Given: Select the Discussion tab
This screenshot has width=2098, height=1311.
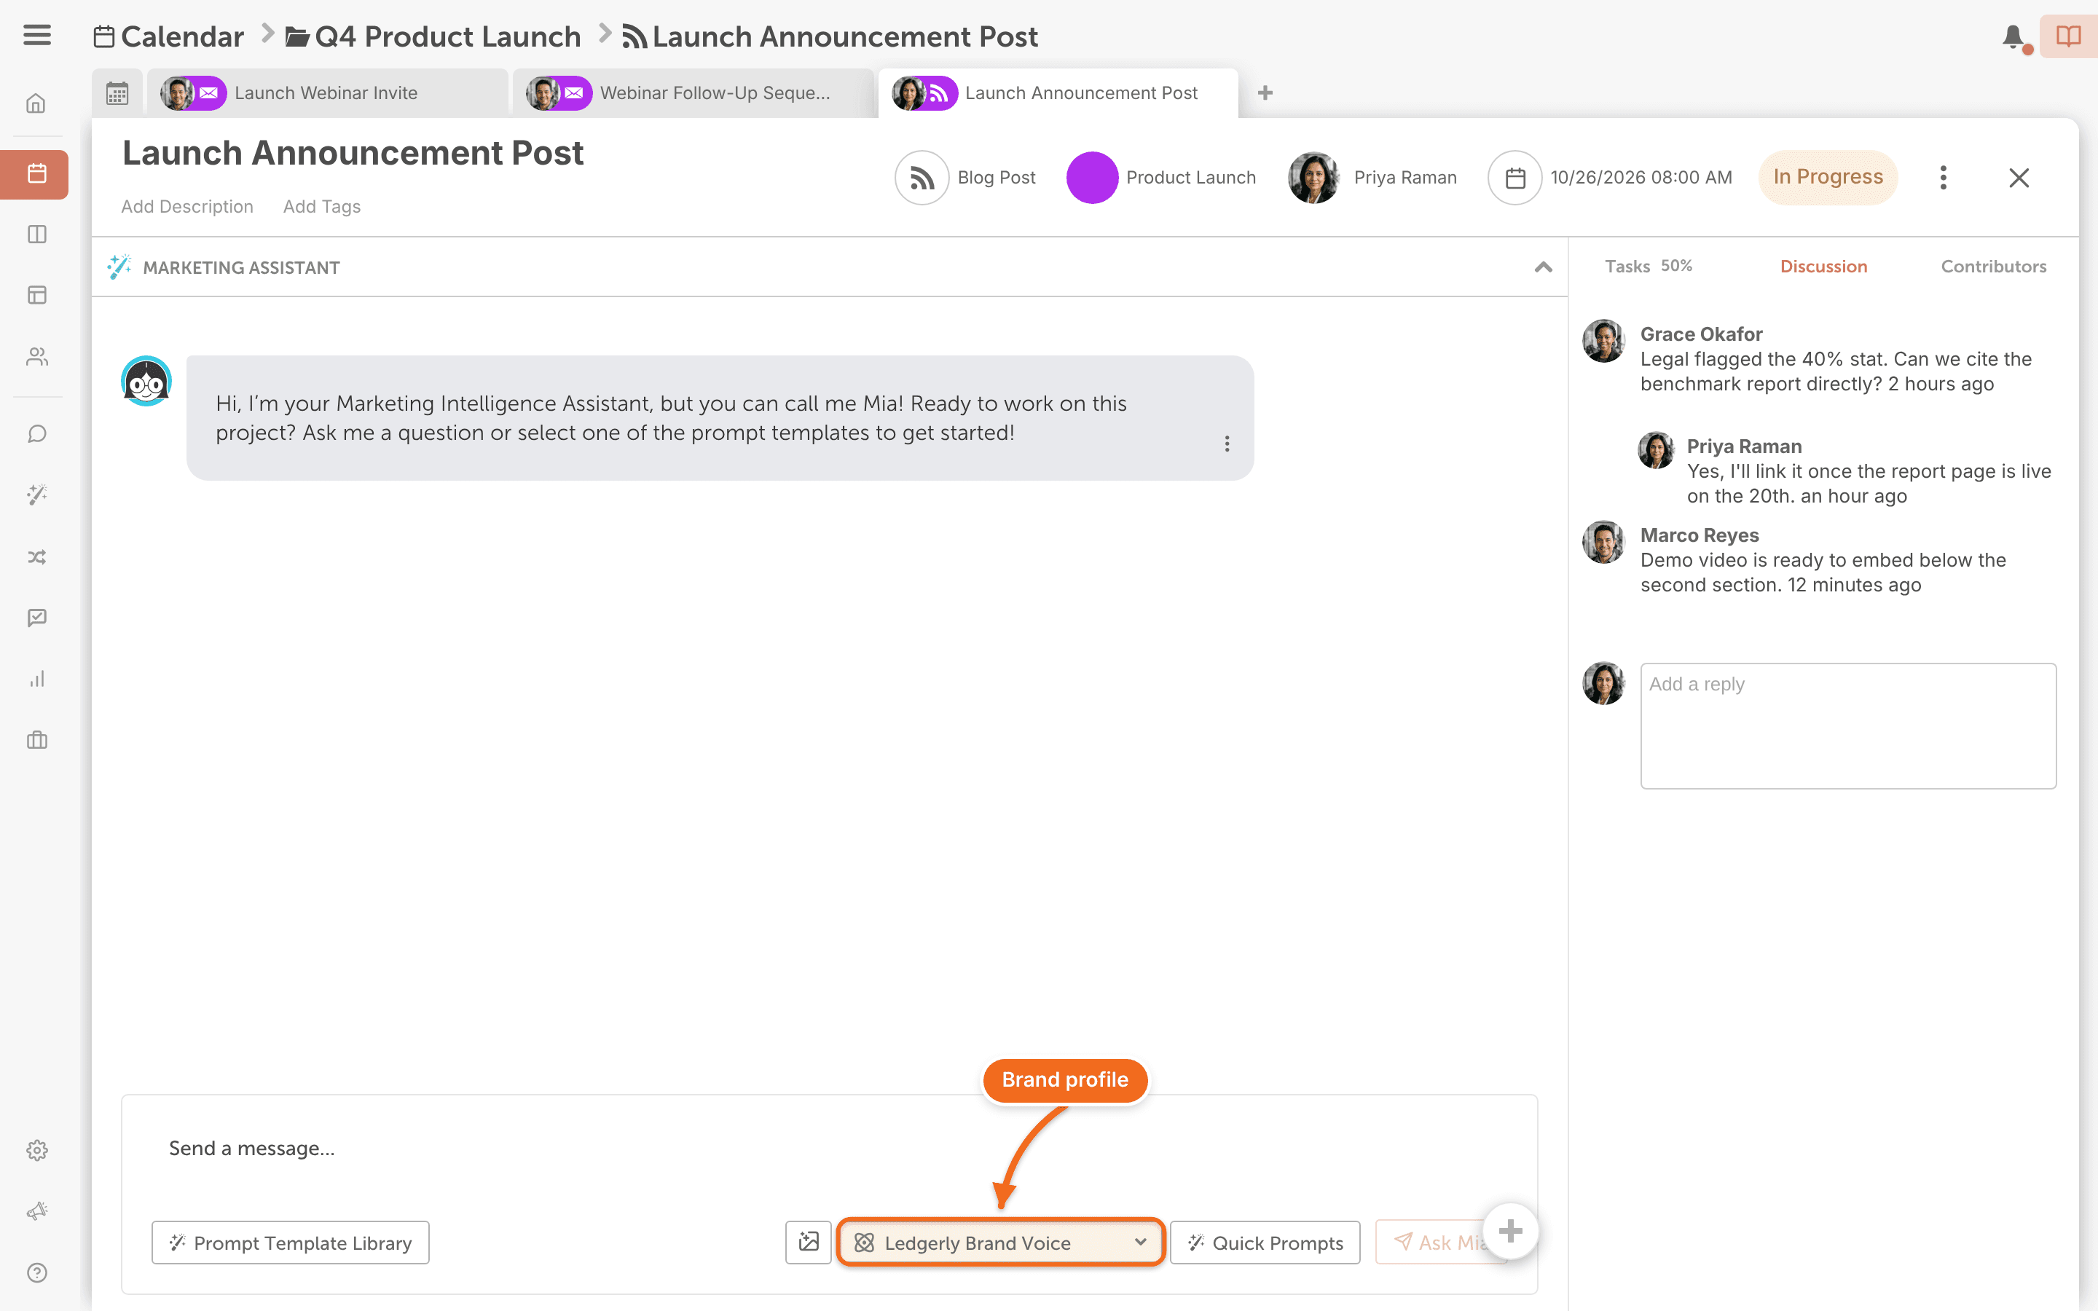Looking at the screenshot, I should (1823, 266).
